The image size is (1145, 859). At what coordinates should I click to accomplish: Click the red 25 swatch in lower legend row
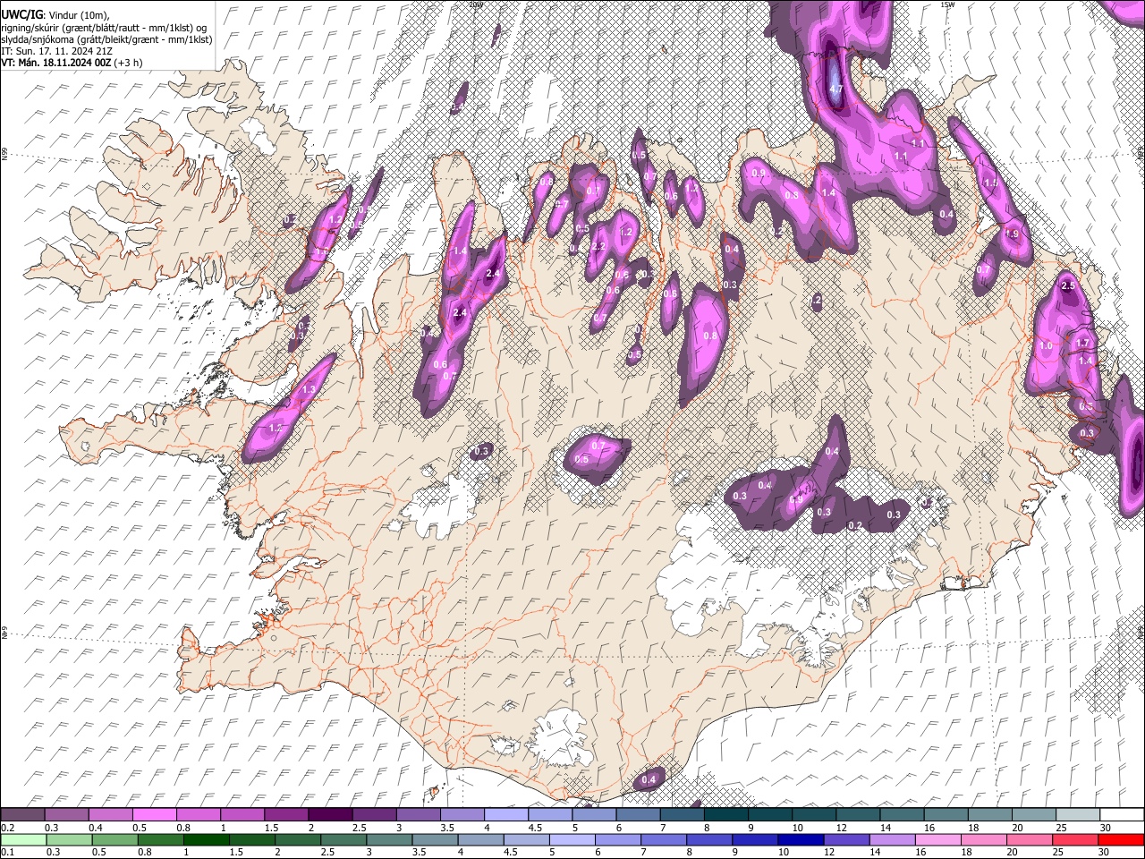tap(1076, 840)
